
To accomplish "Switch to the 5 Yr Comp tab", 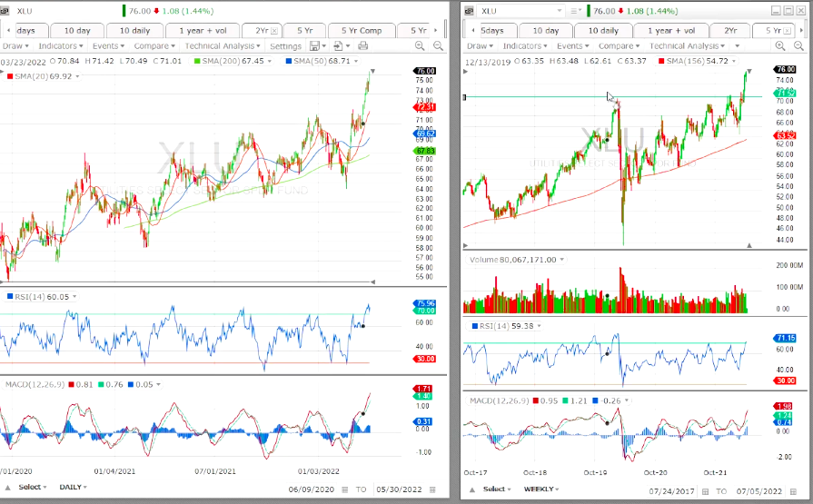I will (362, 31).
